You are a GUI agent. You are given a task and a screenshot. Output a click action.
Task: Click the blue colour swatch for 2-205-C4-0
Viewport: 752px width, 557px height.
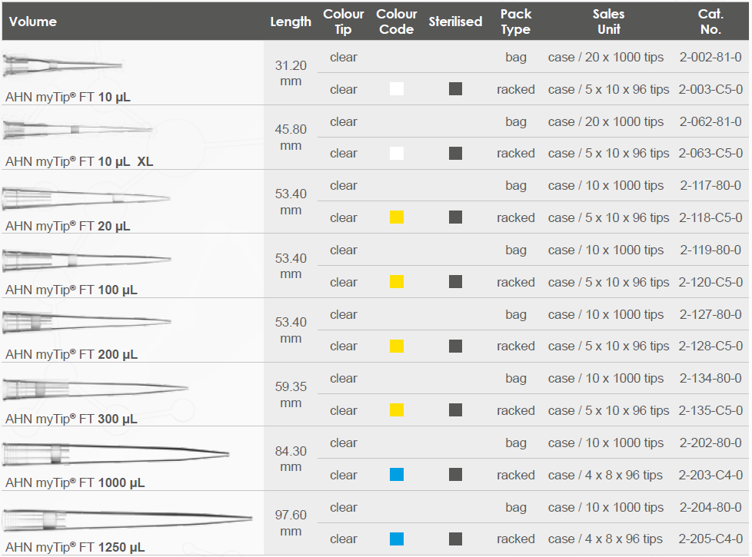[397, 539]
